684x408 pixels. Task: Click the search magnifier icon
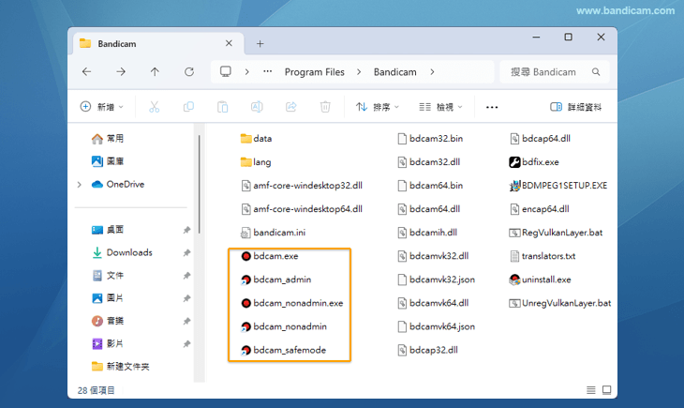(x=596, y=71)
